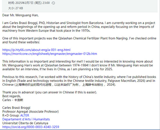This screenshot has width=160, height=130.
Task: Click the 'Best regards,' closing line
Action: 12,96
